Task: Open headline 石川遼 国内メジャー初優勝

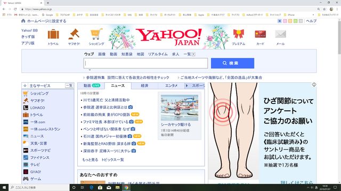Action: click(105, 136)
